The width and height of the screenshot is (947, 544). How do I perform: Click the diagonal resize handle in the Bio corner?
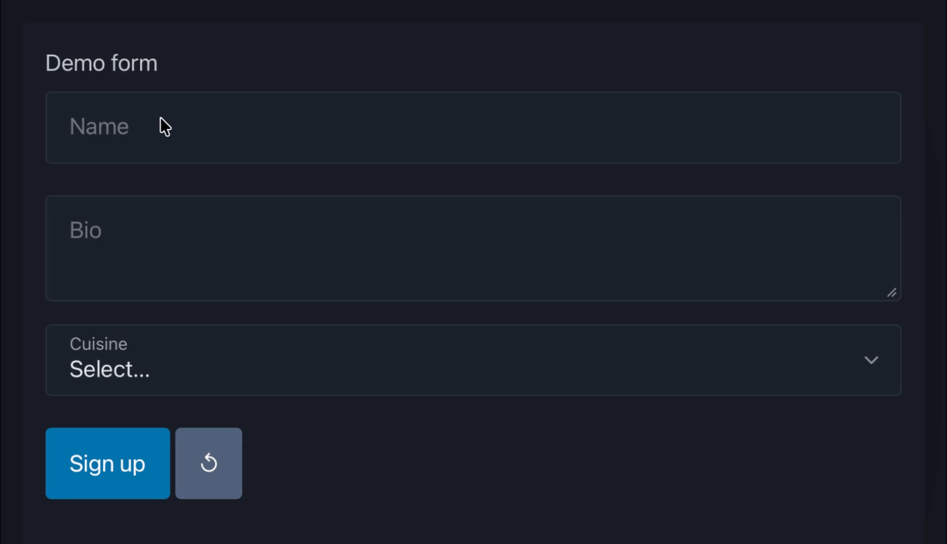892,293
